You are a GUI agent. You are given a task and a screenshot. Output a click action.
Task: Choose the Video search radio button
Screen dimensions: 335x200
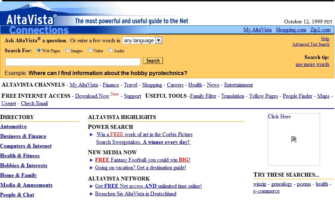[x=90, y=50]
